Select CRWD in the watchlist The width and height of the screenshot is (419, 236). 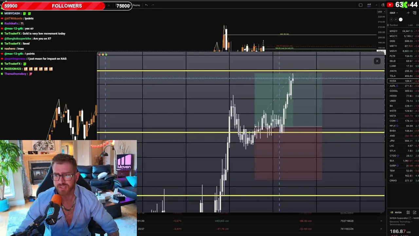pyautogui.click(x=403, y=181)
